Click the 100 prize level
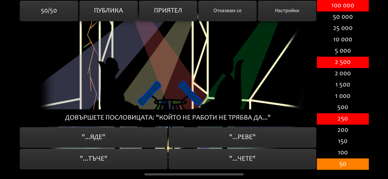 click(x=343, y=153)
